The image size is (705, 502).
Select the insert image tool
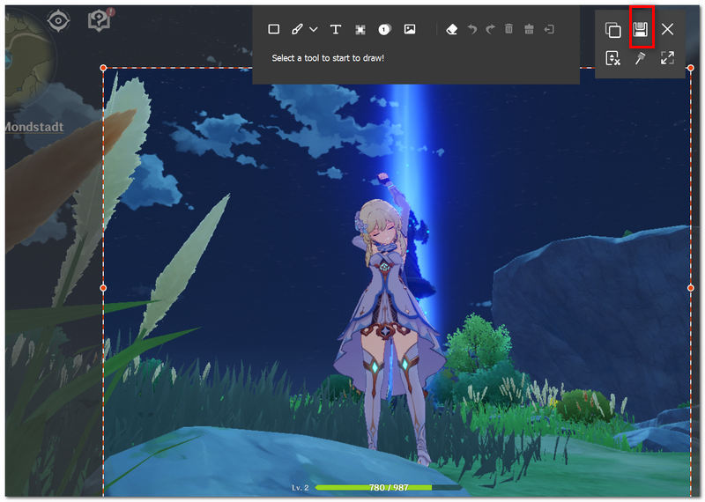pyautogui.click(x=410, y=29)
